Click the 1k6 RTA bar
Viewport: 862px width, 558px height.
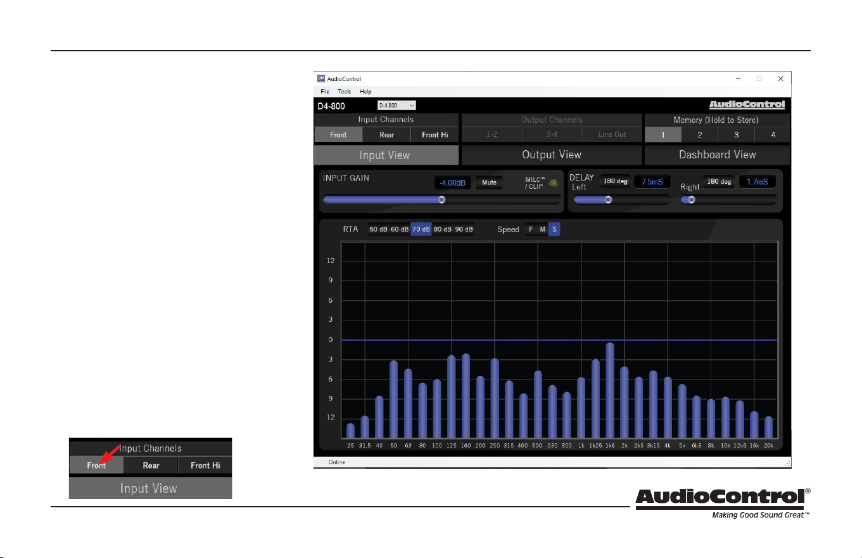tap(610, 390)
